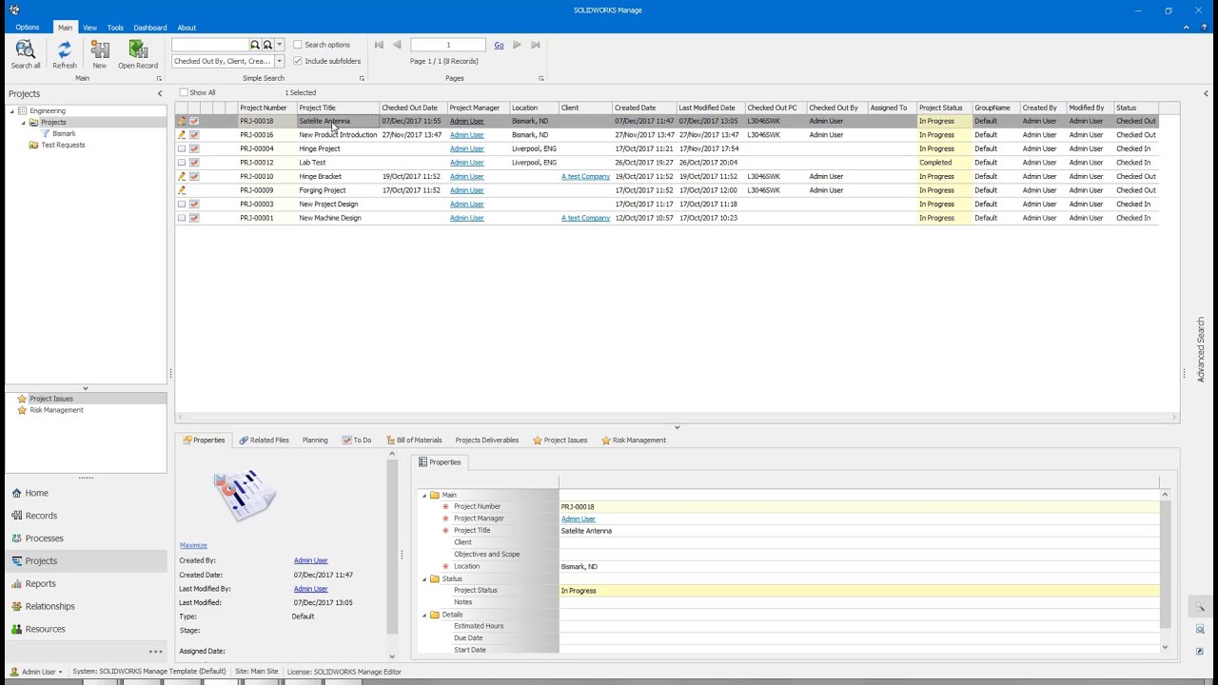Click the to-do icon on PRJ-00004 row
The height and width of the screenshot is (685, 1218).
[x=194, y=148]
